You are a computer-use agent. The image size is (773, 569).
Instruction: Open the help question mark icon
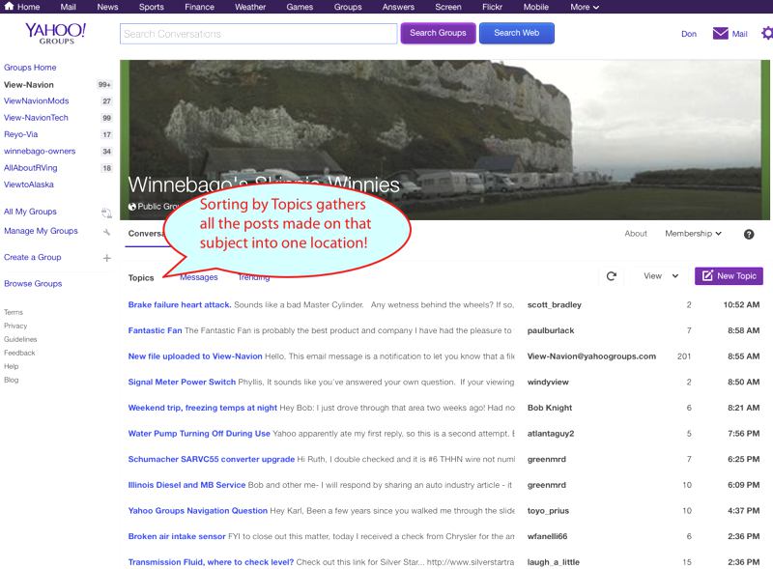click(x=749, y=234)
